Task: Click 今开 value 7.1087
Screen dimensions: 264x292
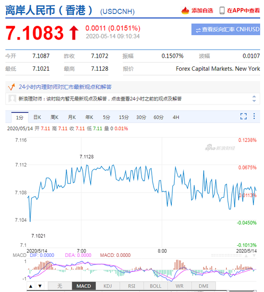Action: tap(41, 56)
